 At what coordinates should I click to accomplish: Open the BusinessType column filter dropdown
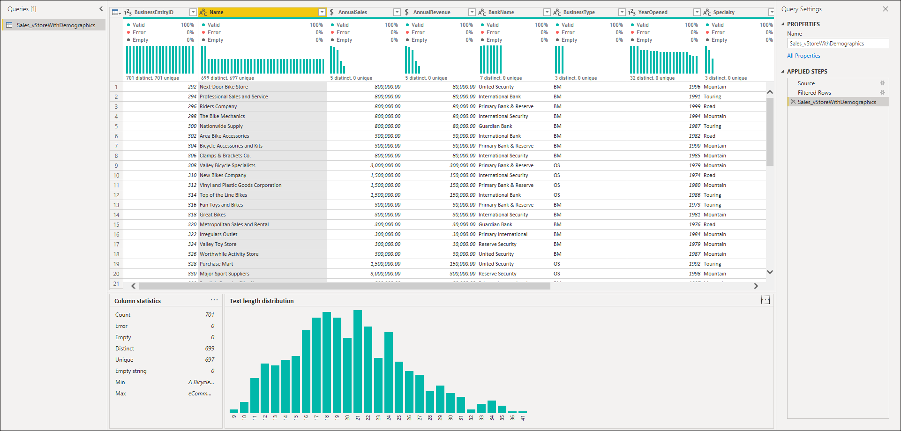pyautogui.click(x=622, y=12)
